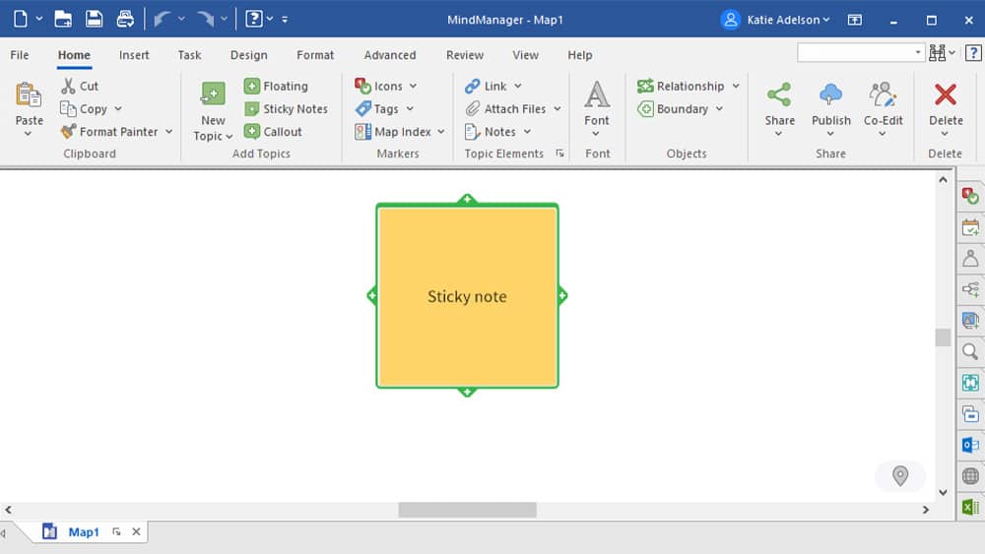This screenshot has width=985, height=554.
Task: Open Katie Adelson account menu
Action: pos(776,20)
